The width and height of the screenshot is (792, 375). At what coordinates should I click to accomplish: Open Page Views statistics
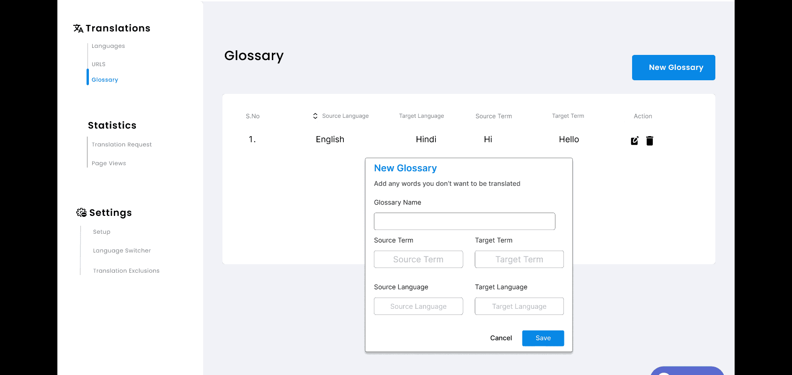(x=109, y=163)
